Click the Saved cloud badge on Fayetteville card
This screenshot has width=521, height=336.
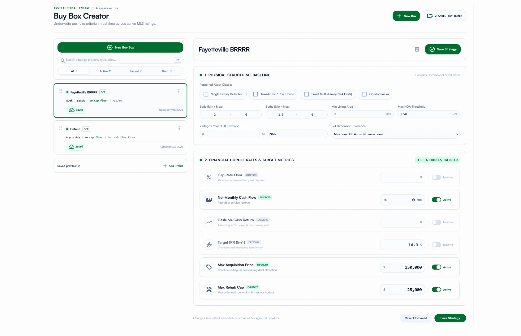[x=76, y=110]
